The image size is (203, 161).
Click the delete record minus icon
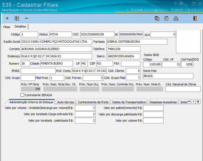[26, 18]
